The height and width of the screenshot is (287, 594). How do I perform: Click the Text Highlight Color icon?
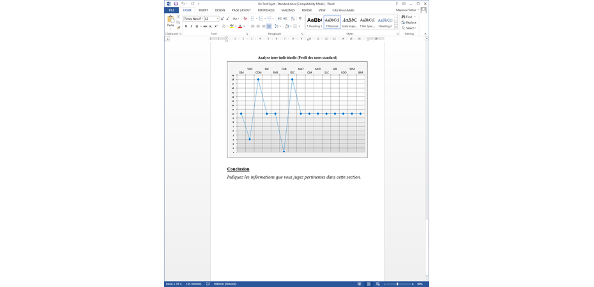click(x=231, y=26)
